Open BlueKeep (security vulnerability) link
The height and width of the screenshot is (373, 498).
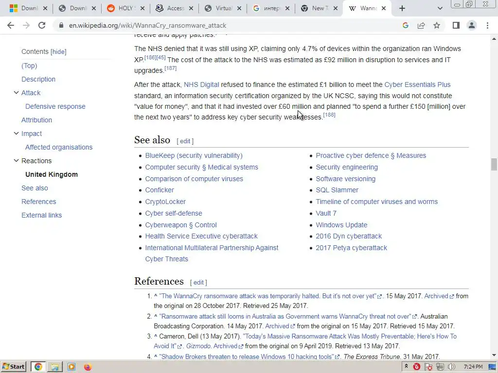[x=194, y=156]
